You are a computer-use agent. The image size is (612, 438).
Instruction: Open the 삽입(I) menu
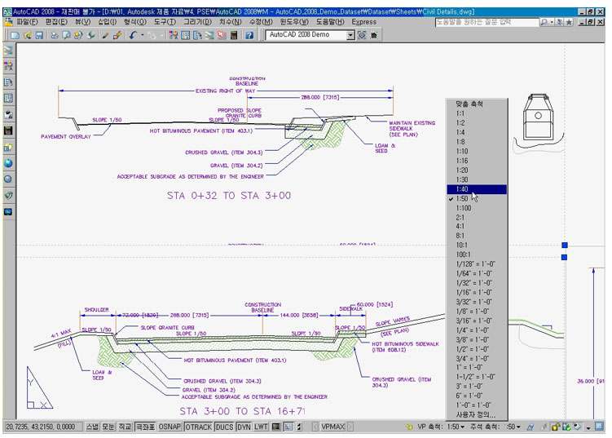pyautogui.click(x=108, y=22)
